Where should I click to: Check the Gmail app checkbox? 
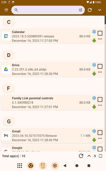tap(100, 133)
